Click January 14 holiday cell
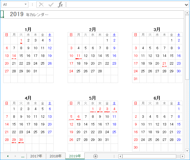This screenshot has height=160, width=190. pyautogui.click(x=14, y=56)
